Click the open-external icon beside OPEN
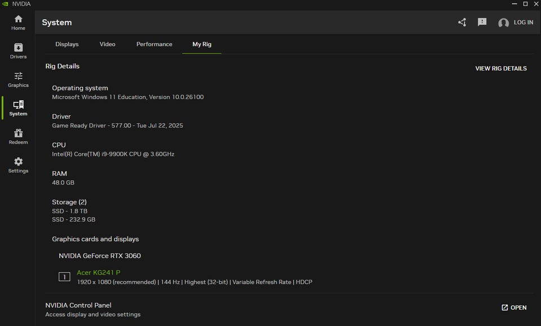Image resolution: width=541 pixels, height=326 pixels. 504,307
